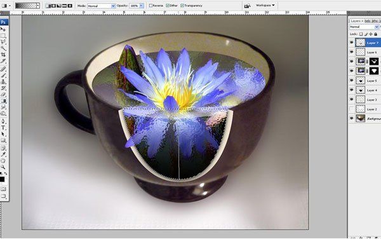The height and width of the screenshot is (239, 381).
Task: Choose the Radial Gradient style
Action: pyautogui.click(x=53, y=6)
